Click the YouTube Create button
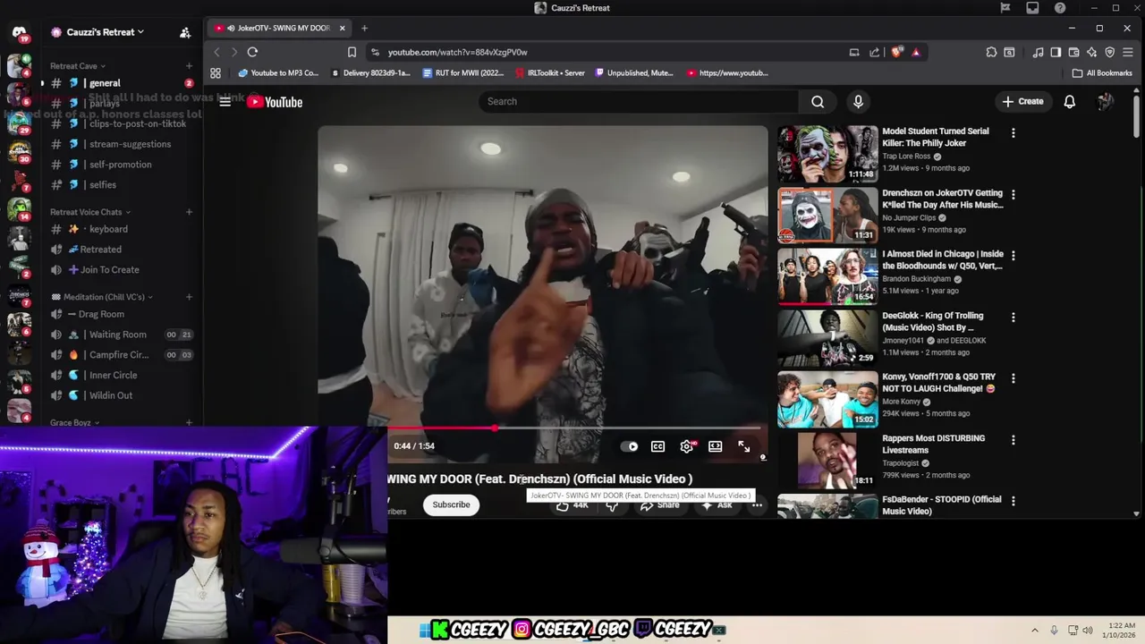This screenshot has height=644, width=1145. click(1022, 101)
